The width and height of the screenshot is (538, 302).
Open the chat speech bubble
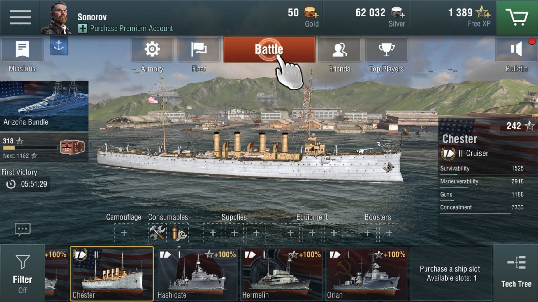pyautogui.click(x=22, y=229)
